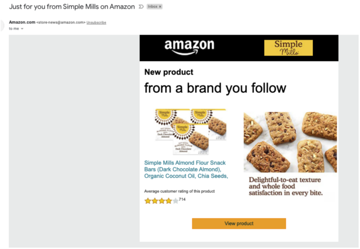360x249 pixels.
Task: Click the importance marker beside the subject
Action: coord(141,7)
